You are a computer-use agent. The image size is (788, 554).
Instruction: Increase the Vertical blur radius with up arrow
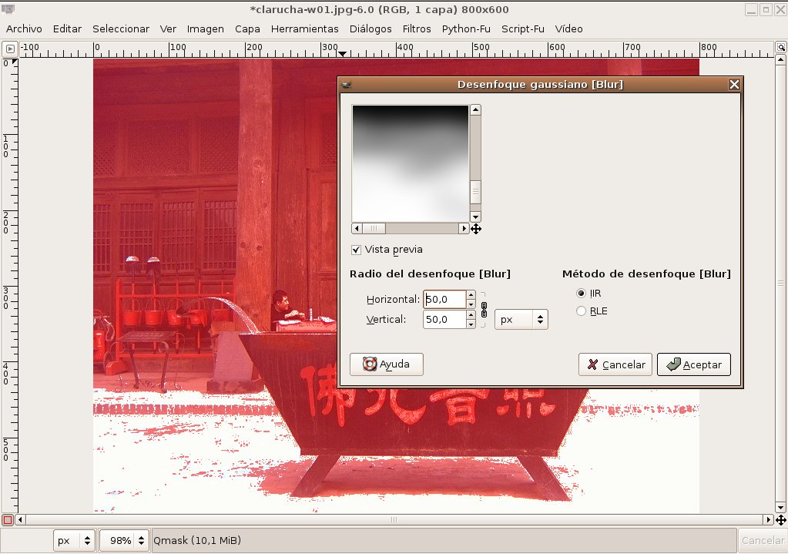471,315
